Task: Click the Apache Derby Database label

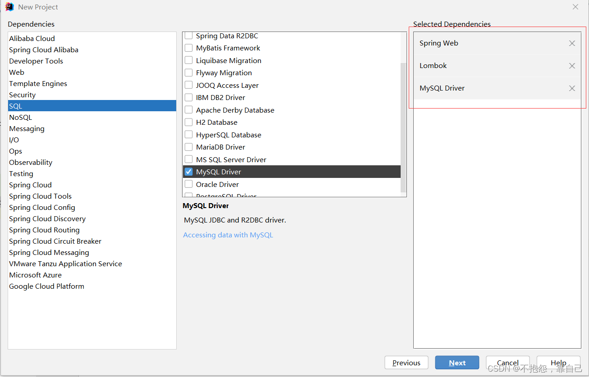Action: pyautogui.click(x=235, y=110)
